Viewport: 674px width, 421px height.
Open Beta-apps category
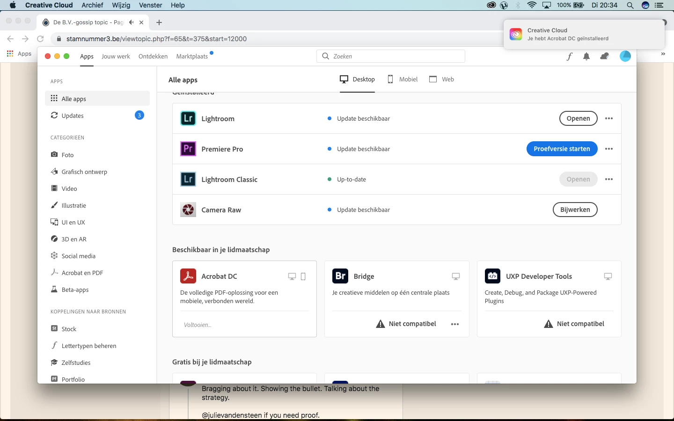[x=97, y=290]
